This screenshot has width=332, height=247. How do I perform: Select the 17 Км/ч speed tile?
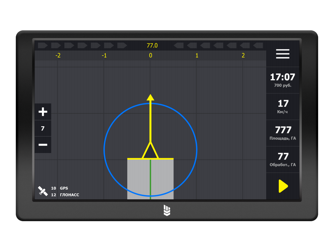coord(283,107)
